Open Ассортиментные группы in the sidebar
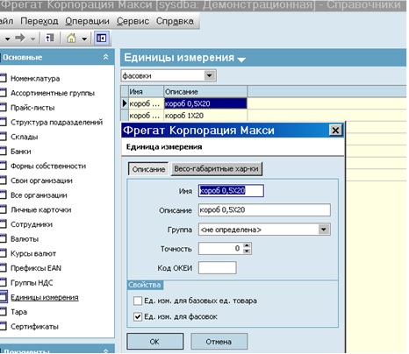The width and height of the screenshot is (409, 354). click(x=53, y=93)
